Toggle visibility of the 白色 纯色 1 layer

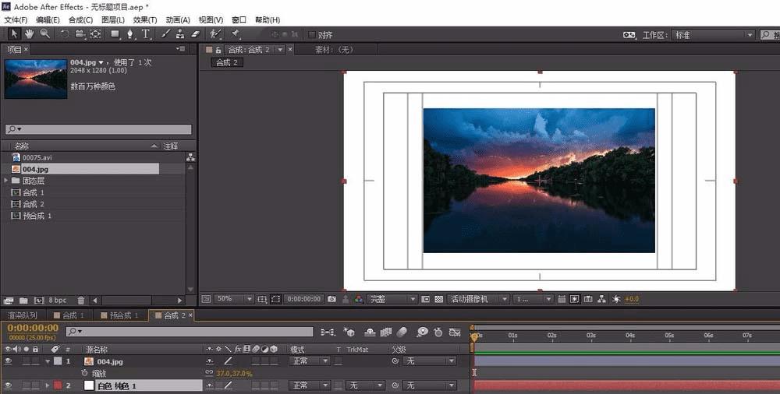9,385
